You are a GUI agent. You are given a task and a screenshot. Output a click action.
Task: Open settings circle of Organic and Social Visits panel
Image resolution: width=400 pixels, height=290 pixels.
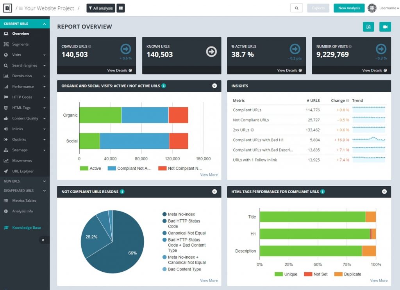coord(214,86)
